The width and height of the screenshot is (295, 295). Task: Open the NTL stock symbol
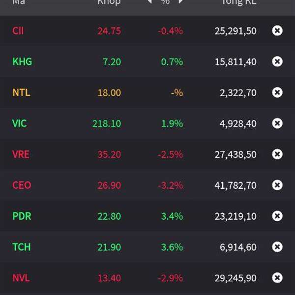pos(21,92)
